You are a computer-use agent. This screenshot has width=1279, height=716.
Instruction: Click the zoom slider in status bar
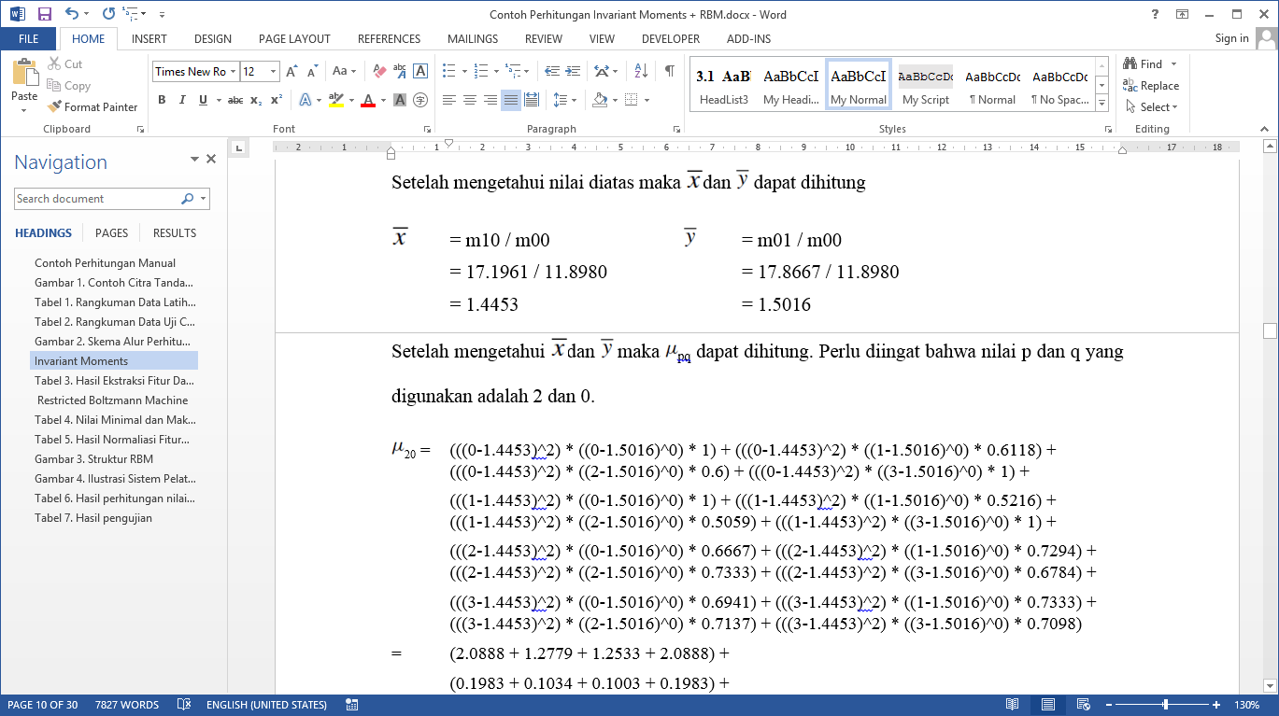1165,705
